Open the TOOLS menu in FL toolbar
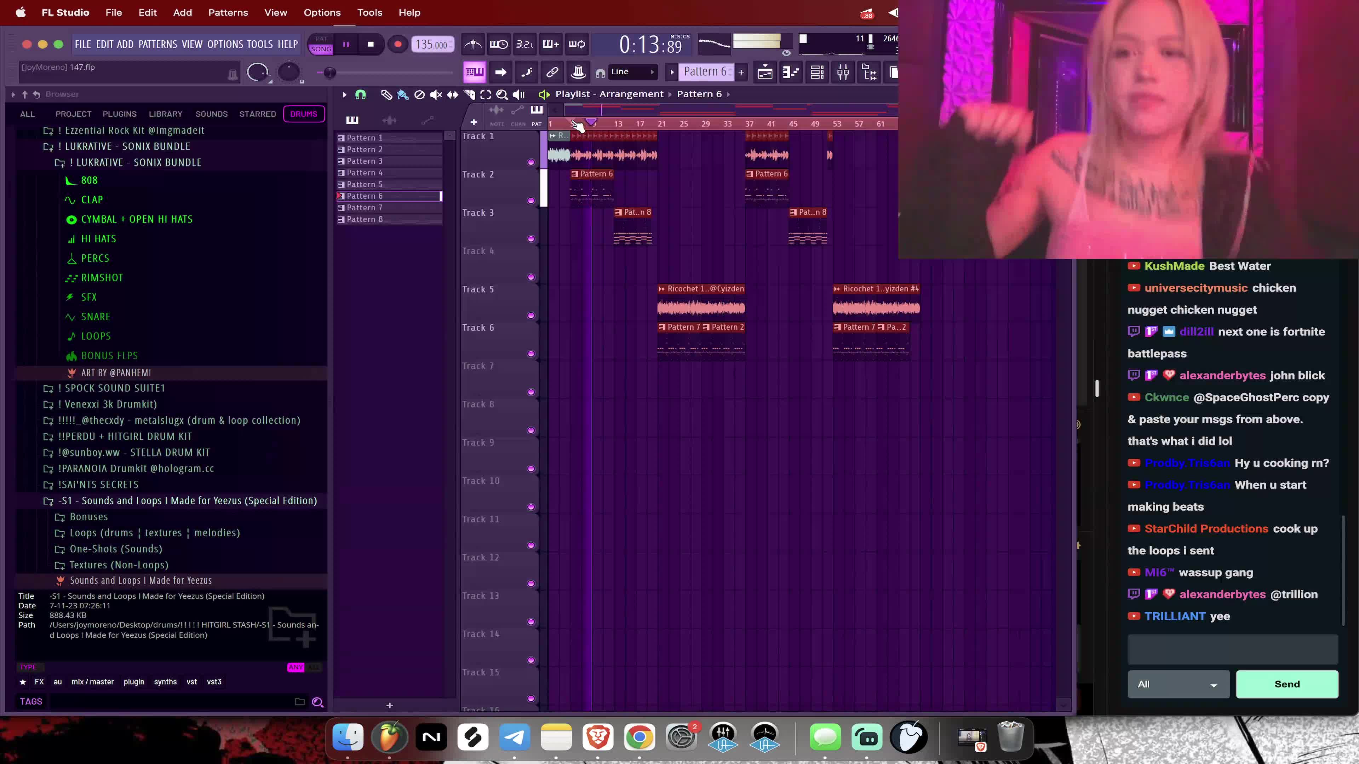The width and height of the screenshot is (1359, 764). click(259, 44)
